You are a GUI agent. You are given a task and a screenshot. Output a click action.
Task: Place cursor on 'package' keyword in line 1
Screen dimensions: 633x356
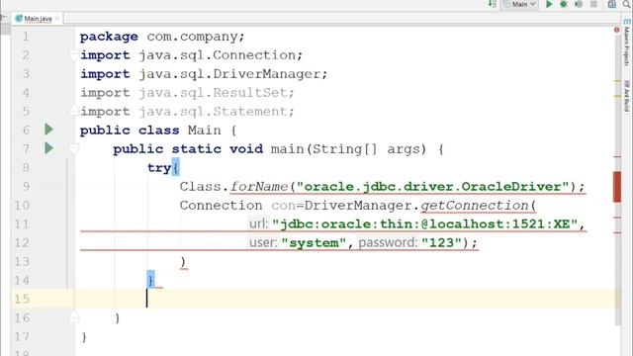(109, 37)
